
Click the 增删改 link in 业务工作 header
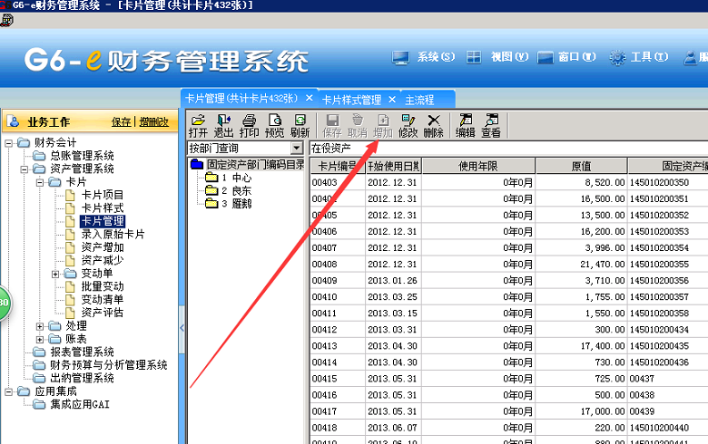tap(153, 121)
